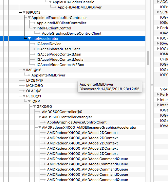Collapse the IMEI@16 node

pos(24,70)
